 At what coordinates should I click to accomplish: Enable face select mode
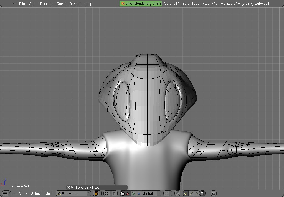coord(197,193)
